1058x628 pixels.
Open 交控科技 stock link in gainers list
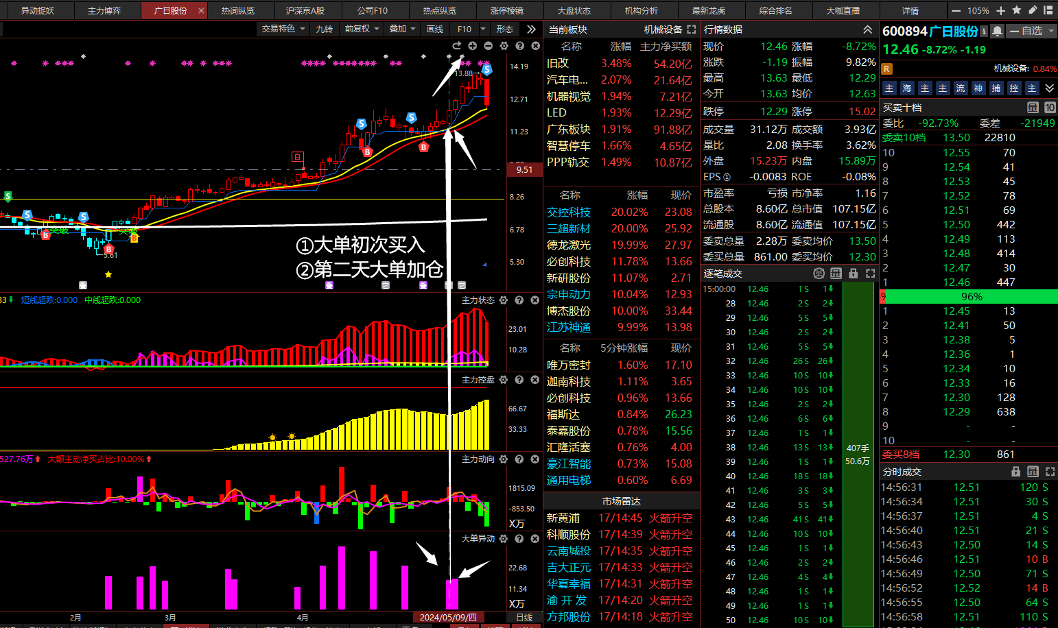[x=568, y=213]
